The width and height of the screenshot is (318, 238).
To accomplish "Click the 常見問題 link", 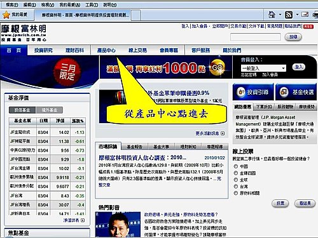I will [x=275, y=26].
